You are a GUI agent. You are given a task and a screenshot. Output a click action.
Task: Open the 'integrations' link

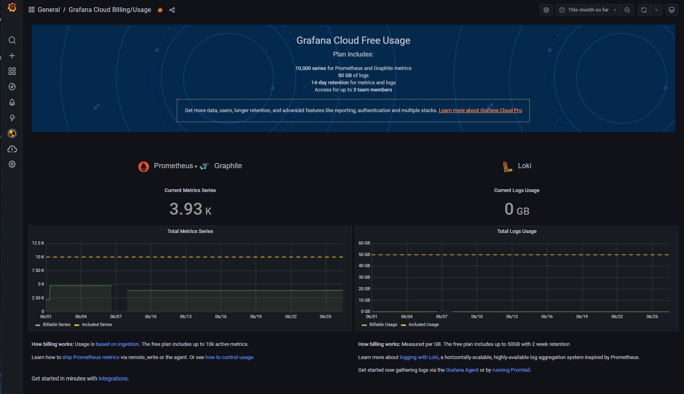[x=113, y=378]
